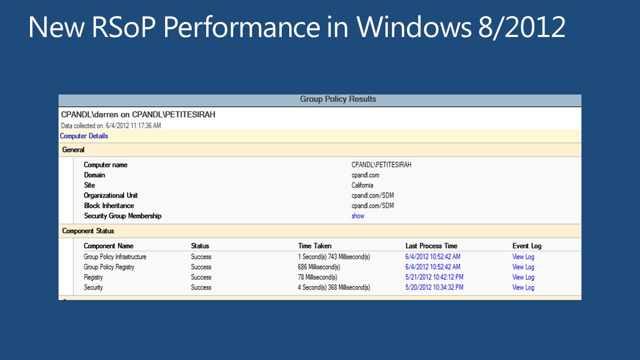Screen dimensions: 640x360
Task: Open View Log in the 78 Millisecond(s) row
Action: pyautogui.click(x=523, y=277)
